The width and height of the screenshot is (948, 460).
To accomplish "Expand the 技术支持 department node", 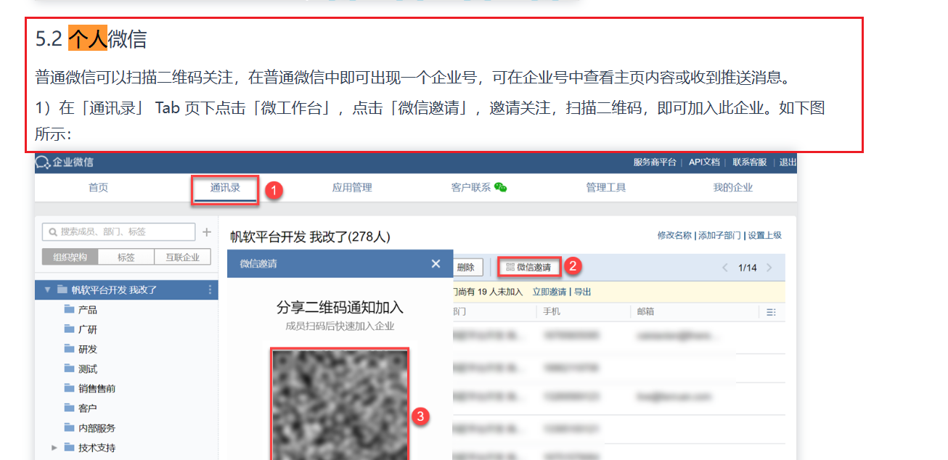I will click(54, 448).
